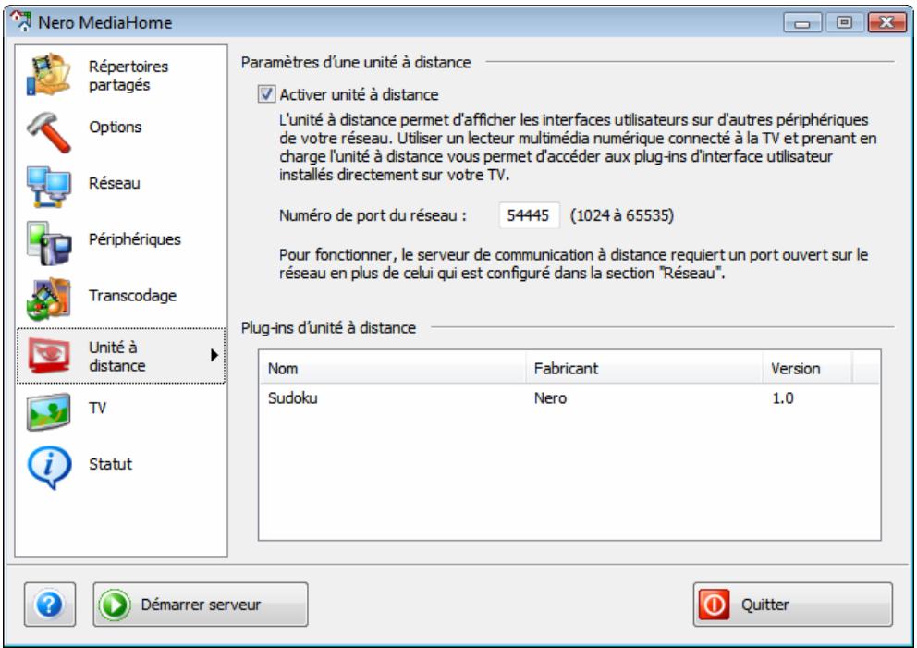This screenshot has height=648, width=917.
Task: Select the Unité à distance red eye icon
Action: point(50,356)
